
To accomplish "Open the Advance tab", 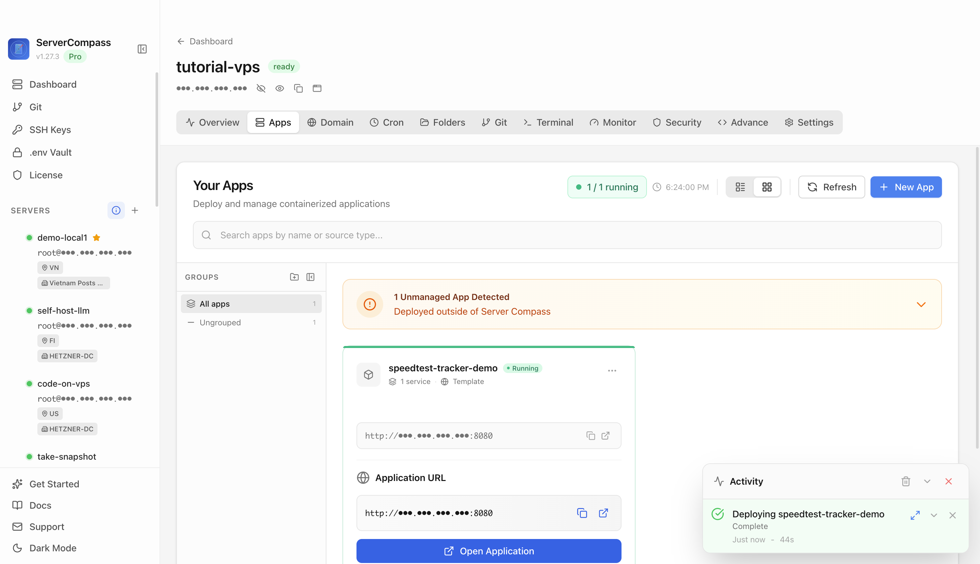I will (743, 122).
